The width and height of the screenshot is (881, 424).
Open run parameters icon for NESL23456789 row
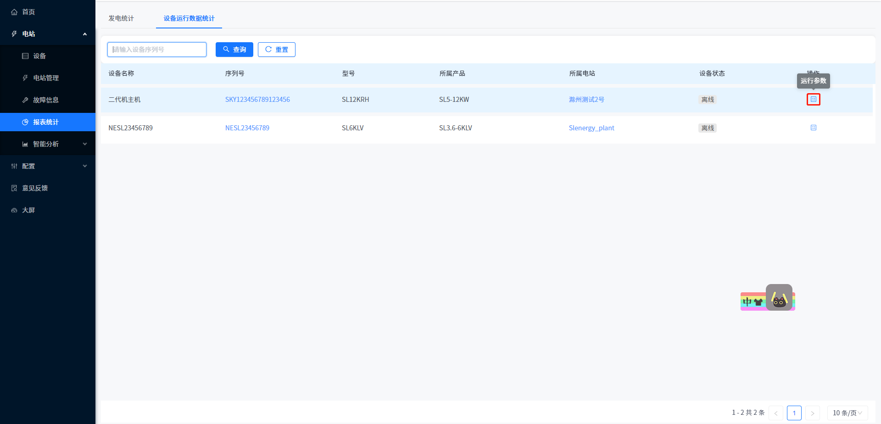[x=813, y=128]
